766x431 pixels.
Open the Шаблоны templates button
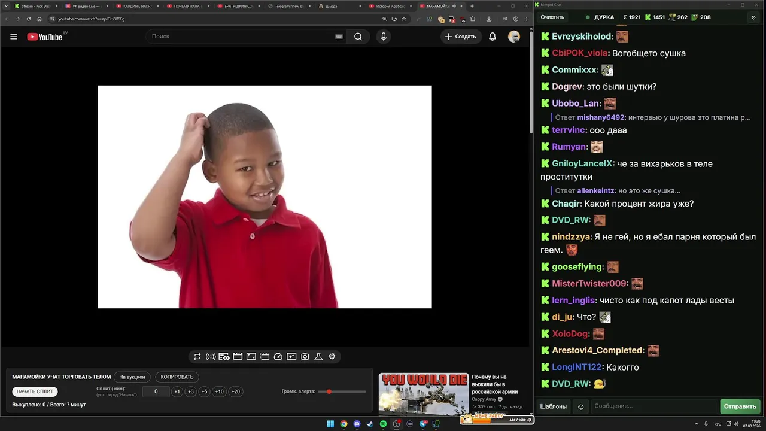click(554, 407)
